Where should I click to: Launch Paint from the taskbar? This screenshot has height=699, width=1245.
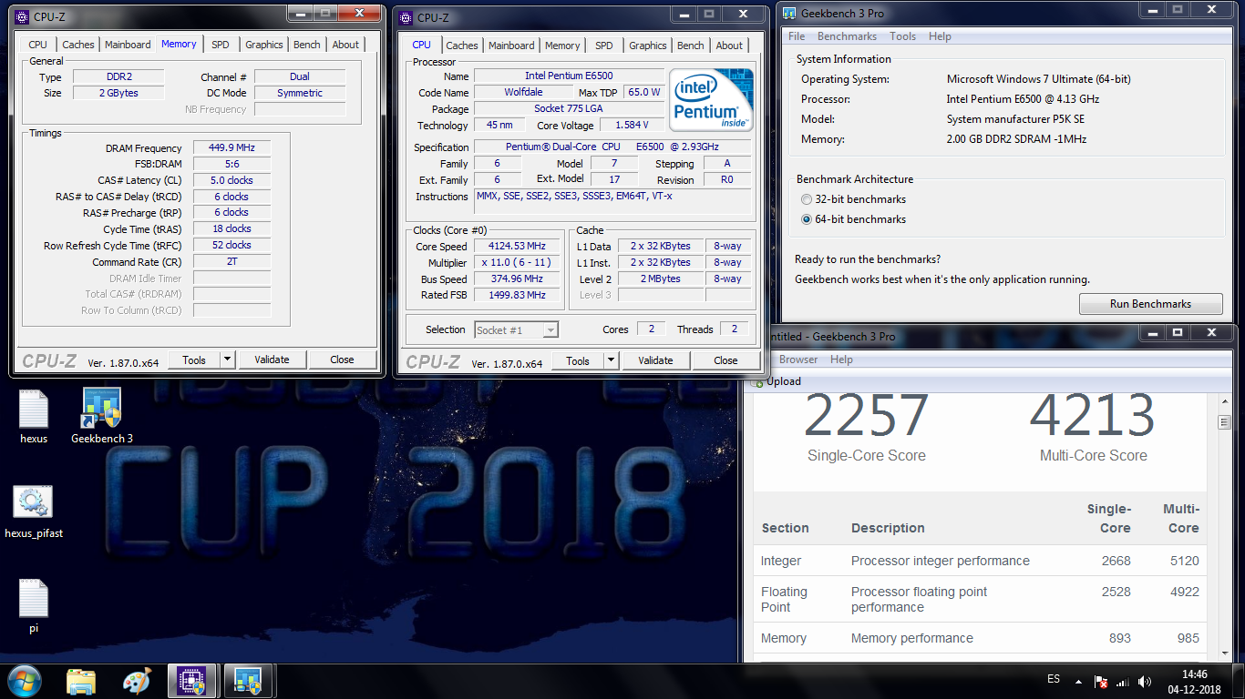click(137, 681)
